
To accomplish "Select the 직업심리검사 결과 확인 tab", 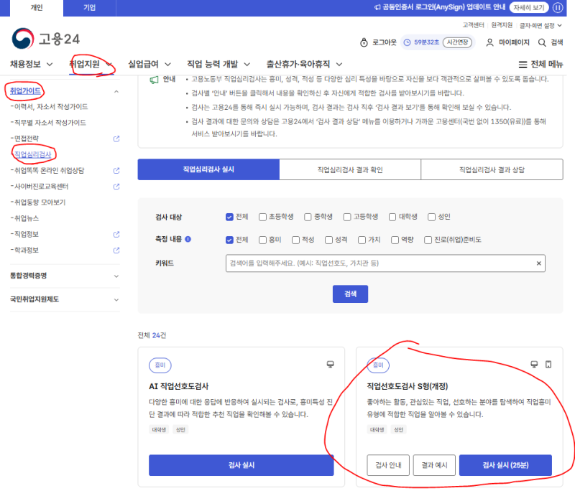I will [350, 169].
